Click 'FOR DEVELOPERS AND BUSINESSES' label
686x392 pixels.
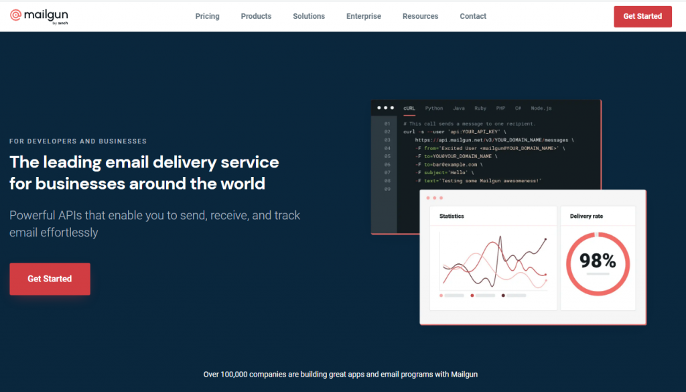pos(78,141)
